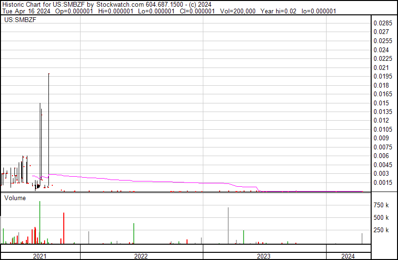Screen dimensions: 398x260
Task: Click the 250 k volume axis label
Action: click(x=381, y=230)
